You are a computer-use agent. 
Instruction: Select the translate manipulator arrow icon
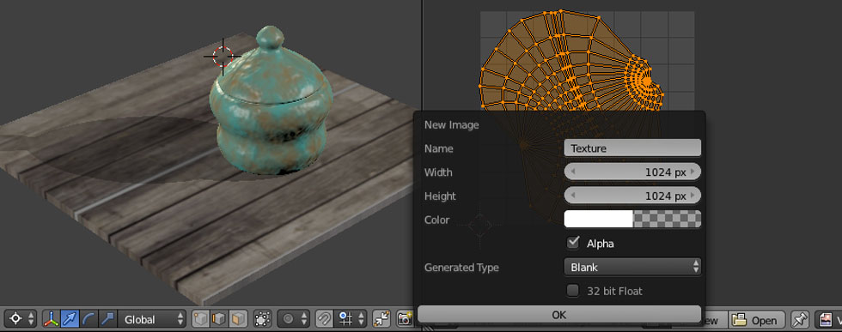(70, 319)
